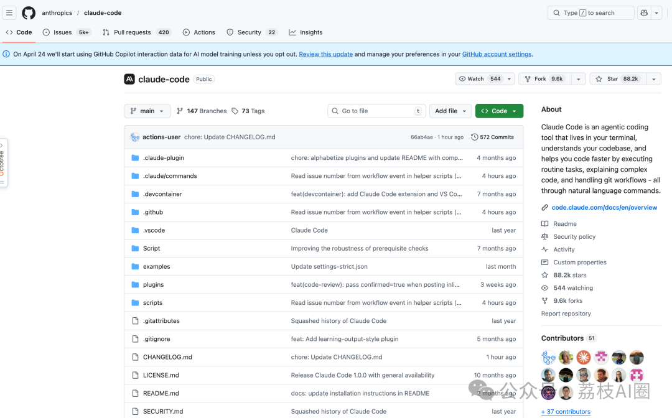Click the Report repository link
The height and width of the screenshot is (418, 672).
click(566, 313)
